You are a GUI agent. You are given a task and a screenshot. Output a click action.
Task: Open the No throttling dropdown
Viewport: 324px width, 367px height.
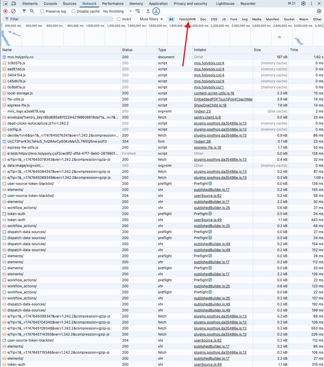click(117, 11)
